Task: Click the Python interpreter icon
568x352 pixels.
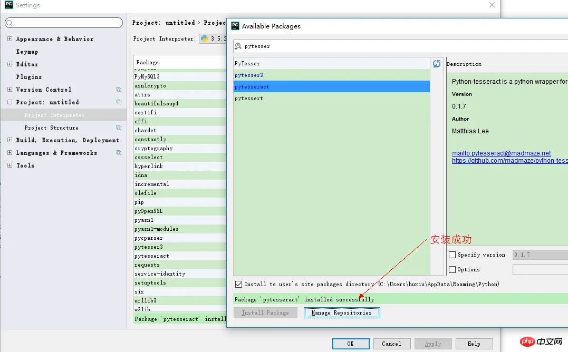Action: (x=204, y=38)
